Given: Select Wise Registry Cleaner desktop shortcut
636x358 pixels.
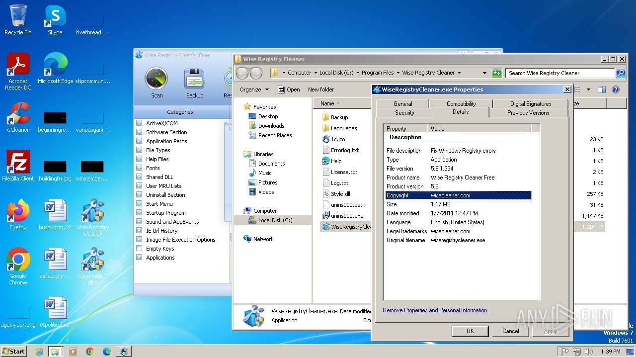Looking at the screenshot, I should pyautogui.click(x=92, y=218).
